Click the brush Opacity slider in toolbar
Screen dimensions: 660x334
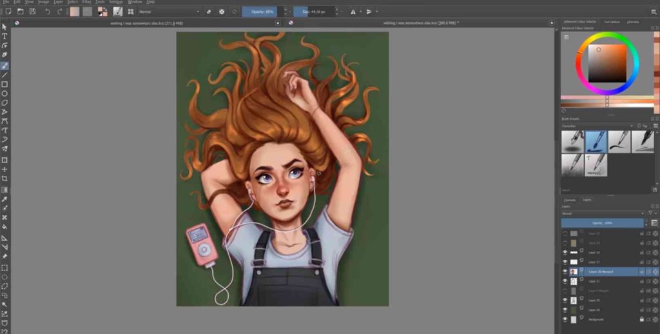click(262, 12)
